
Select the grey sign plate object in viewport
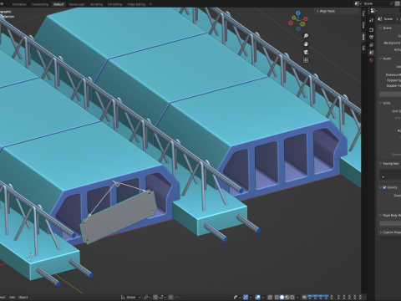click(x=119, y=217)
